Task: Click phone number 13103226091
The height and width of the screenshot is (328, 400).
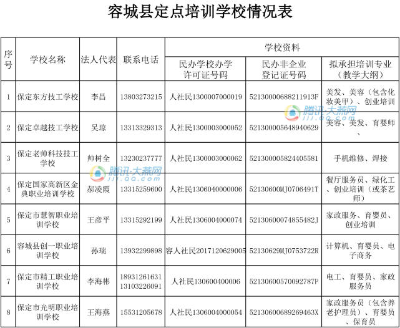Action: 141,286
